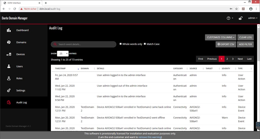Open the admin user dropdown
This screenshot has width=260, height=139.
pyautogui.click(x=253, y=18)
